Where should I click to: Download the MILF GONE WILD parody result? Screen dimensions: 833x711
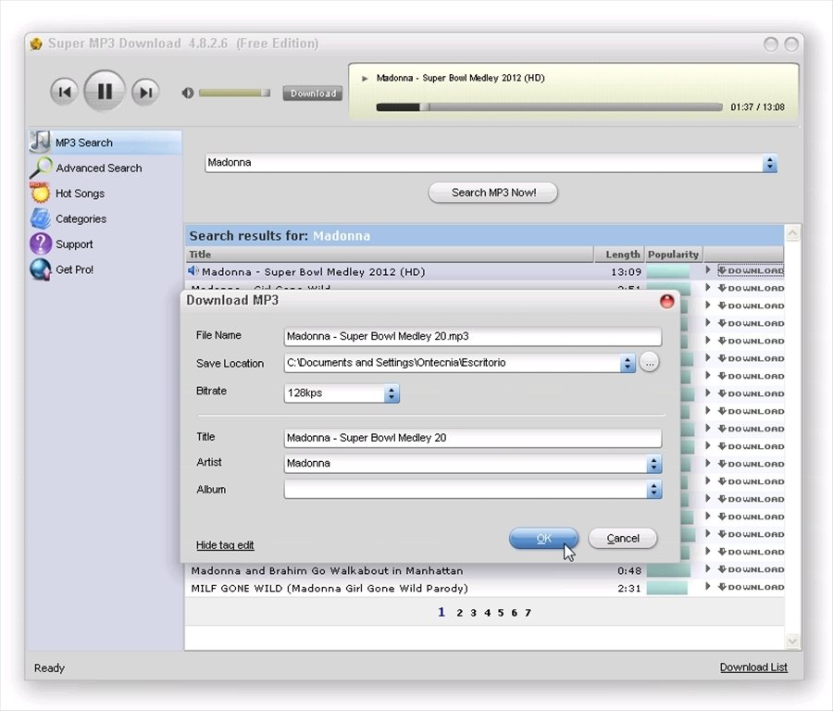pos(751,587)
